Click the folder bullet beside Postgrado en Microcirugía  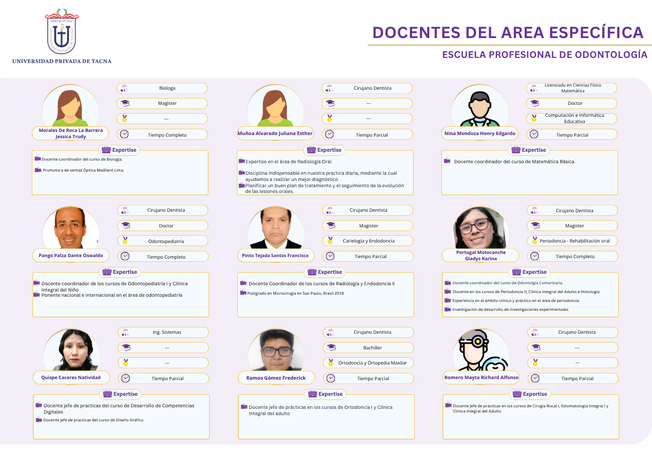(x=243, y=293)
